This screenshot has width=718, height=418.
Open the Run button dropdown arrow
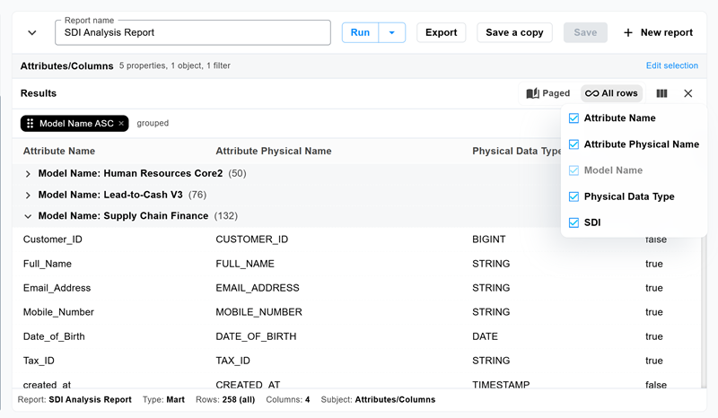point(392,32)
